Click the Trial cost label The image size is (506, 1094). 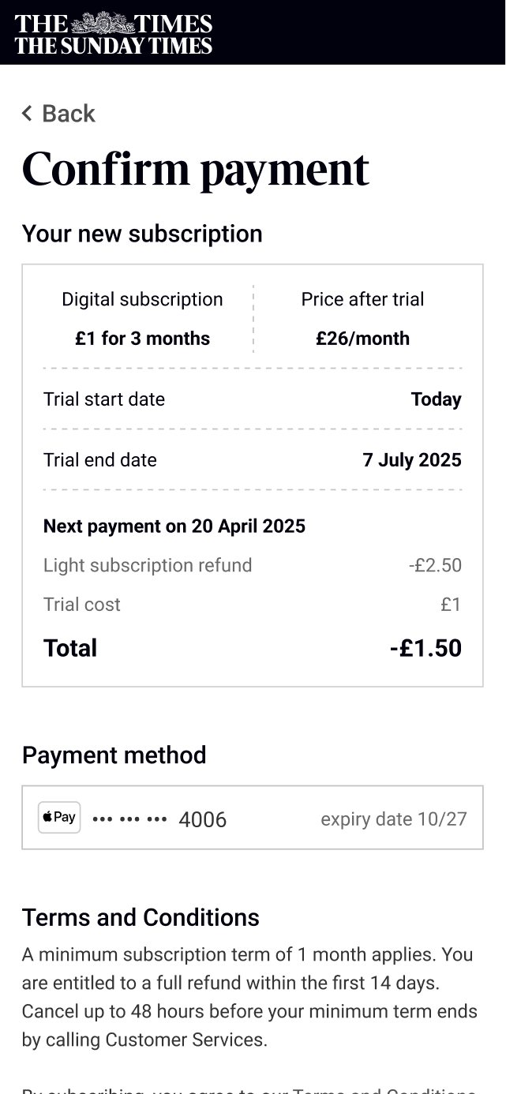pyautogui.click(x=82, y=605)
